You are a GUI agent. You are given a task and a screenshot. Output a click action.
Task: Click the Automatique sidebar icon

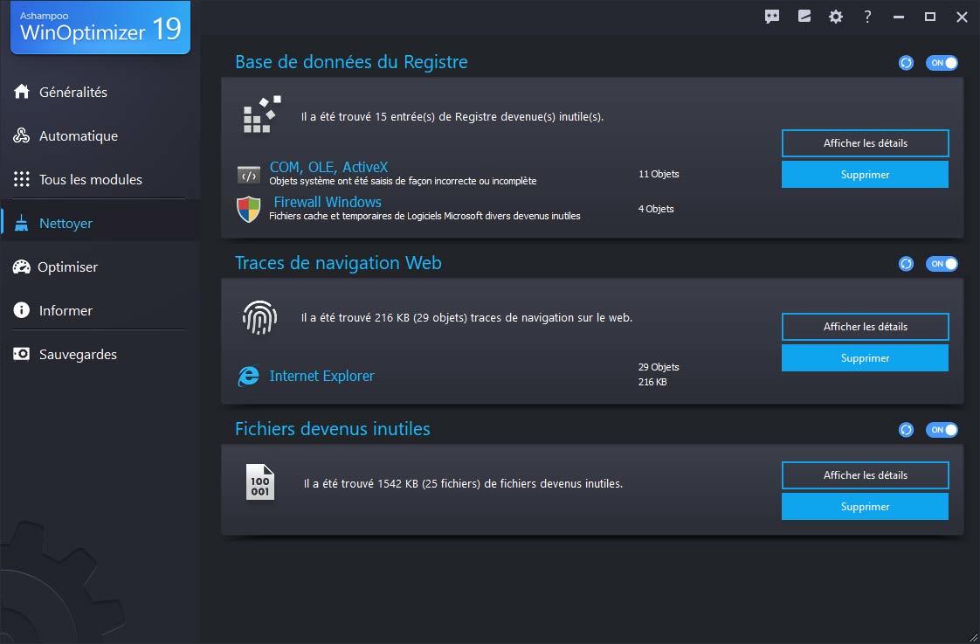[x=22, y=135]
